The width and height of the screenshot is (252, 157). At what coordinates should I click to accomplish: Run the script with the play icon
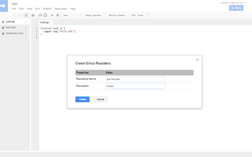click(x=52, y=15)
